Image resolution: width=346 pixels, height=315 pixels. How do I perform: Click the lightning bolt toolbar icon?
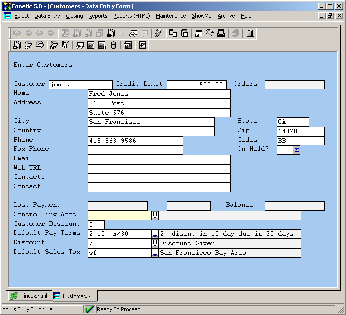click(158, 33)
